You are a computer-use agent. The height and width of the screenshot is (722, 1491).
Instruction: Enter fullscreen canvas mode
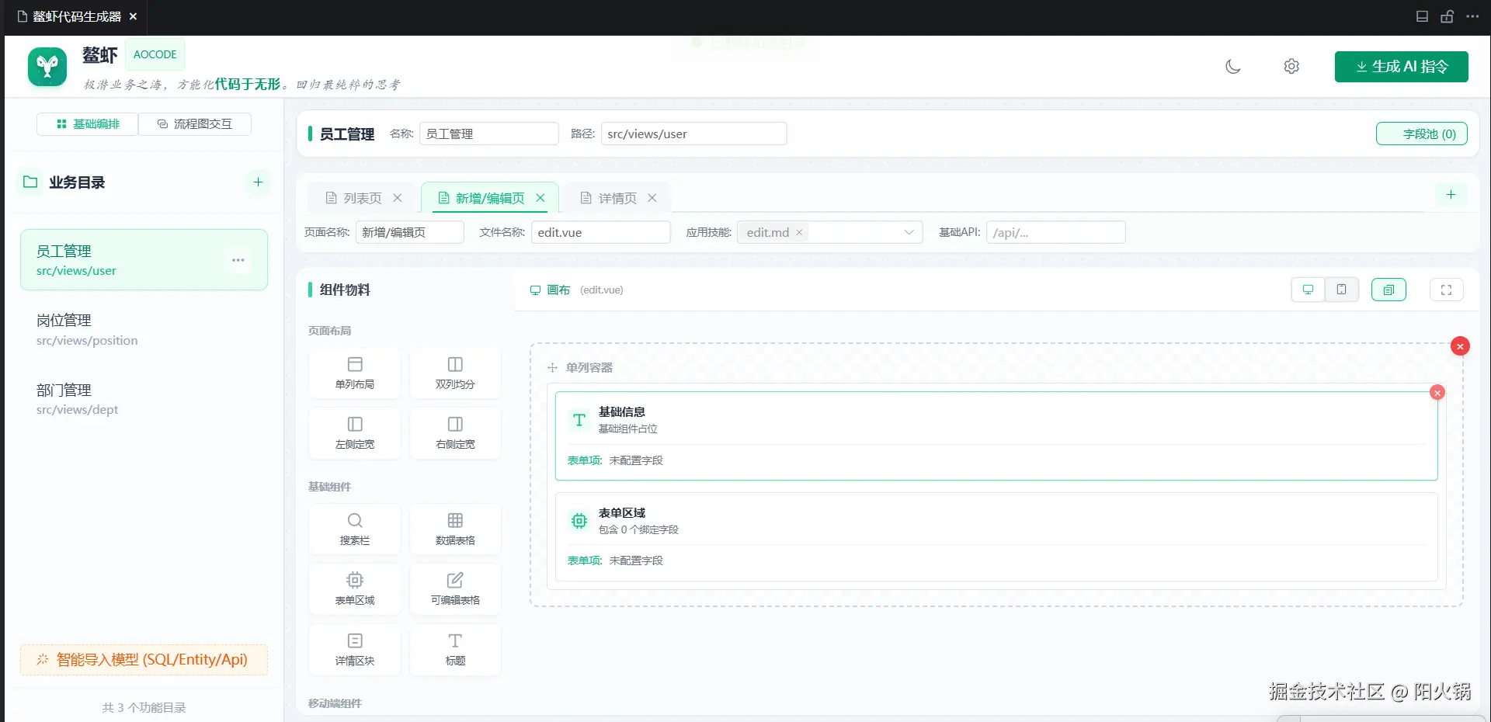point(1446,290)
